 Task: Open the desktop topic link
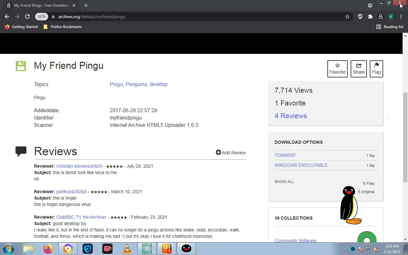pos(158,84)
